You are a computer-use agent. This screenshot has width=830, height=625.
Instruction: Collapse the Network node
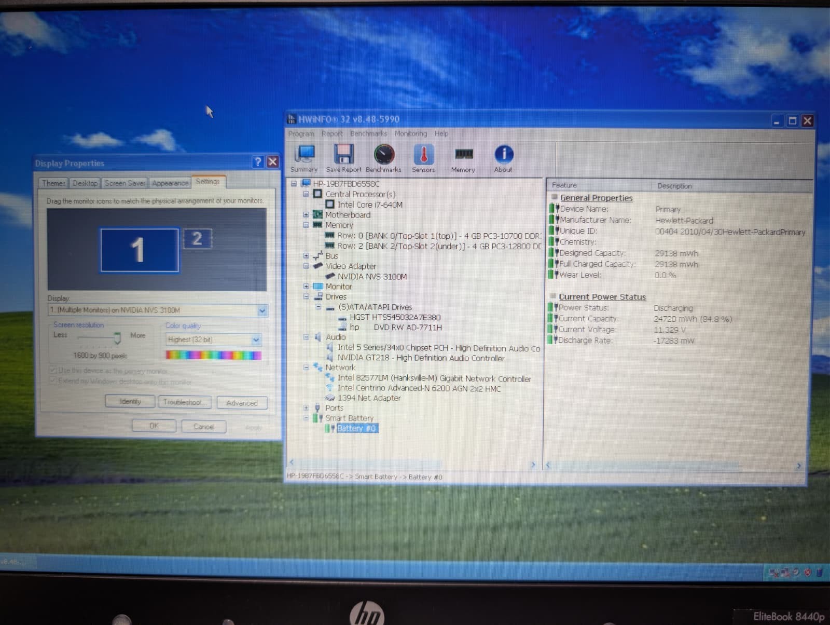coord(306,368)
